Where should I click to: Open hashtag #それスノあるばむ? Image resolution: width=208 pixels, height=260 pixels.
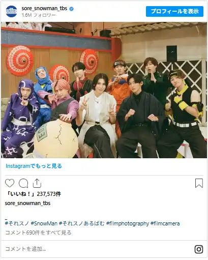point(82,223)
